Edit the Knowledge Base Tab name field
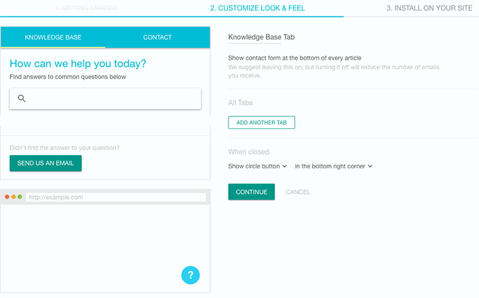The width and height of the screenshot is (479, 298). tap(262, 37)
